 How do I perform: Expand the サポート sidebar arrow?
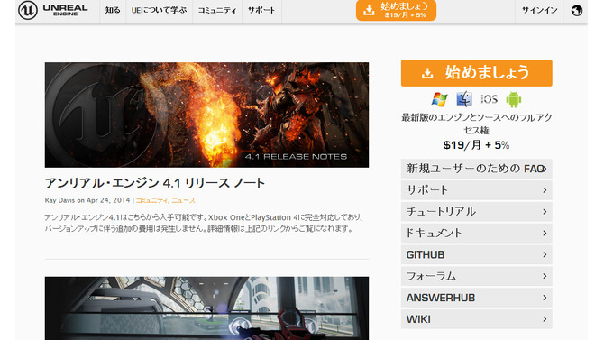[x=545, y=190]
